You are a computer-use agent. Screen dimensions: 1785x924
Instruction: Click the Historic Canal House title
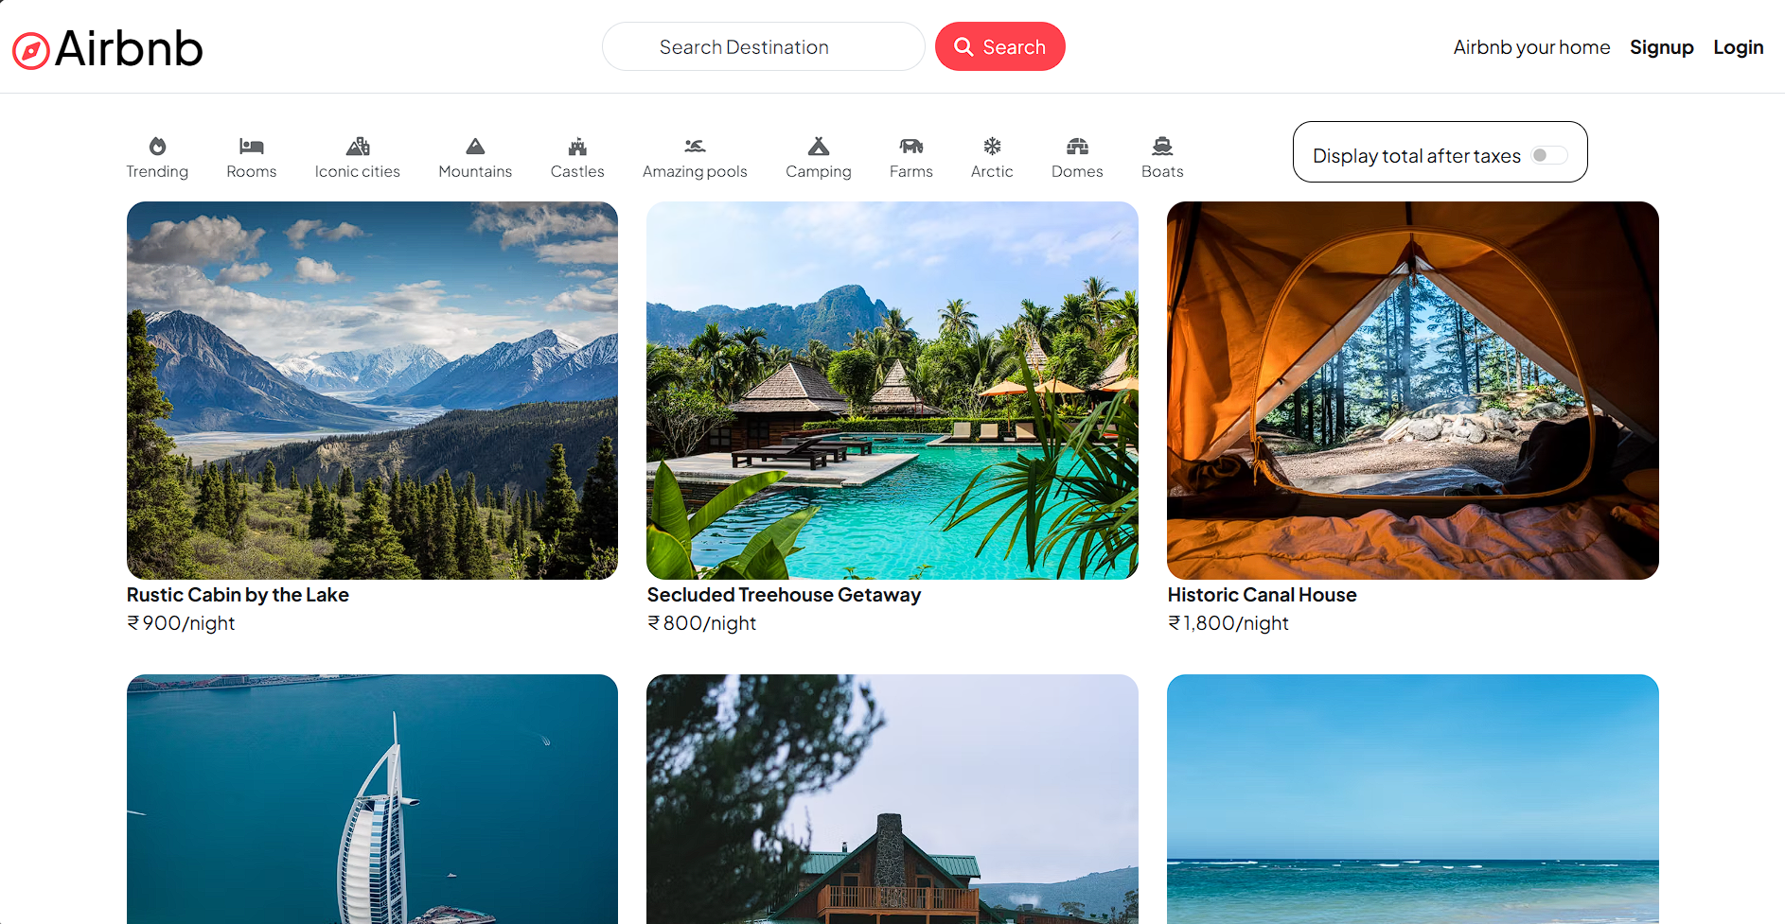click(x=1262, y=595)
